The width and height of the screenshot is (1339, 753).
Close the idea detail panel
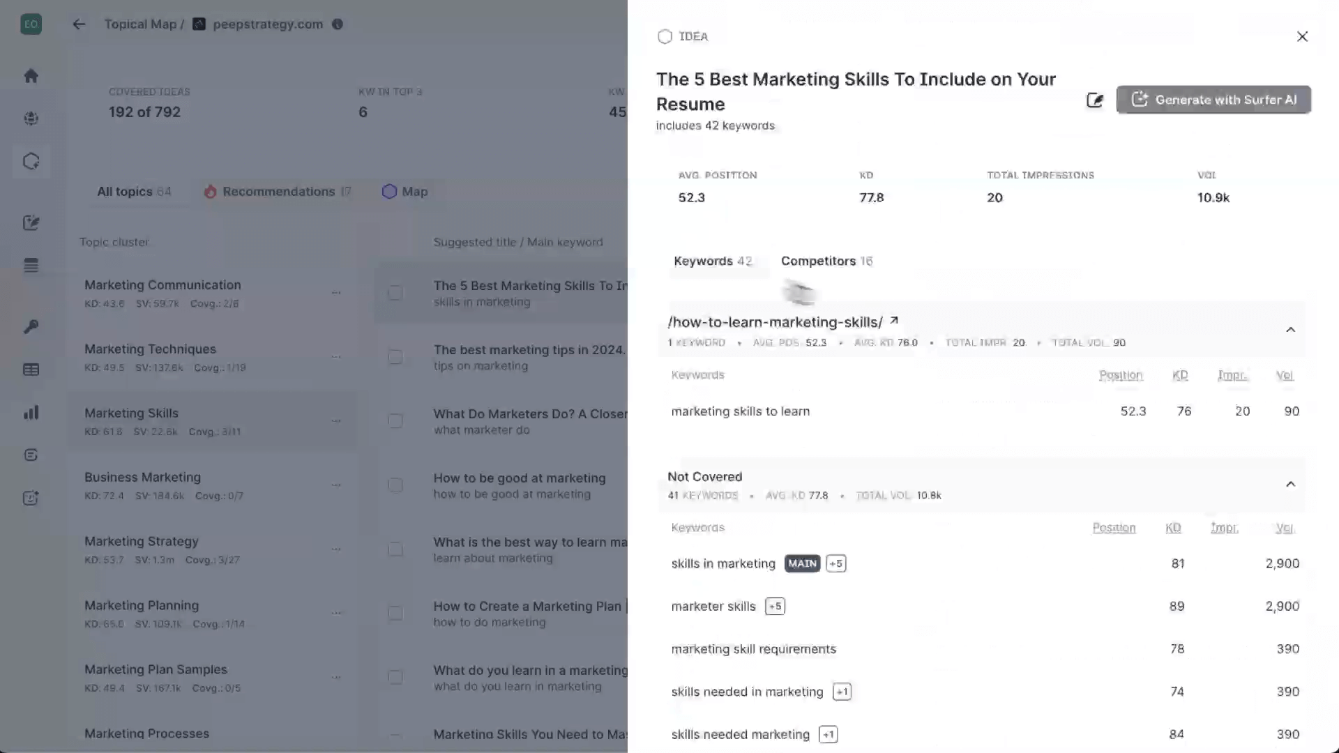pyautogui.click(x=1301, y=36)
